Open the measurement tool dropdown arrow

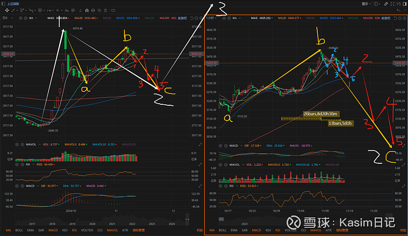pos(53,10)
